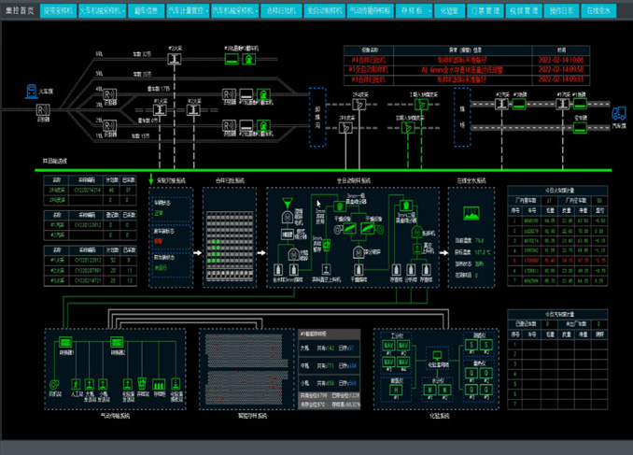Click the green down arrow above 采制对接系统

pyautogui.click(x=151, y=178)
